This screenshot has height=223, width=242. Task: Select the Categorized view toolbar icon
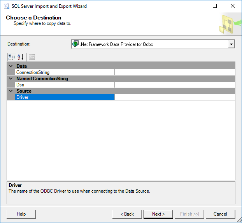click(x=12, y=57)
